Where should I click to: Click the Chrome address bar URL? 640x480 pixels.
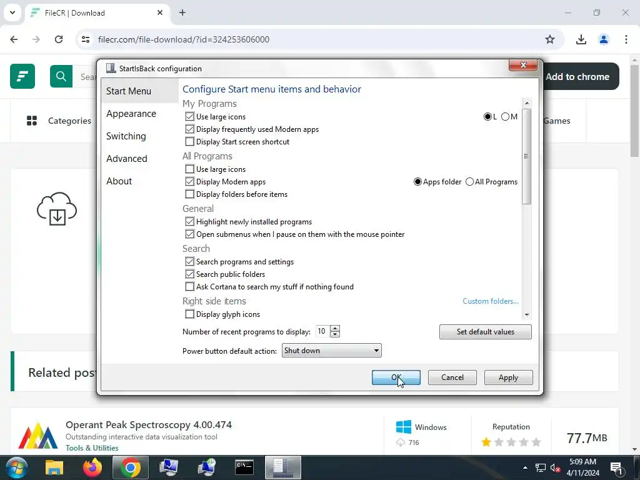click(x=184, y=39)
